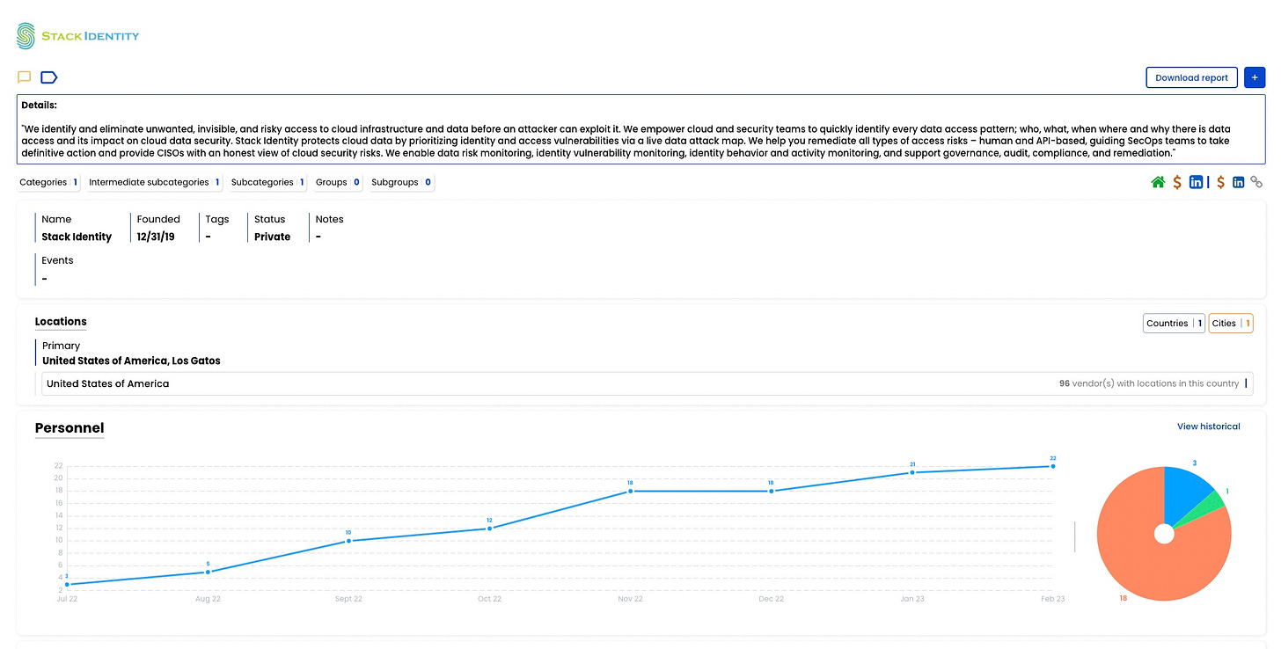Click the blue plus button
The height and width of the screenshot is (649, 1281).
point(1254,77)
